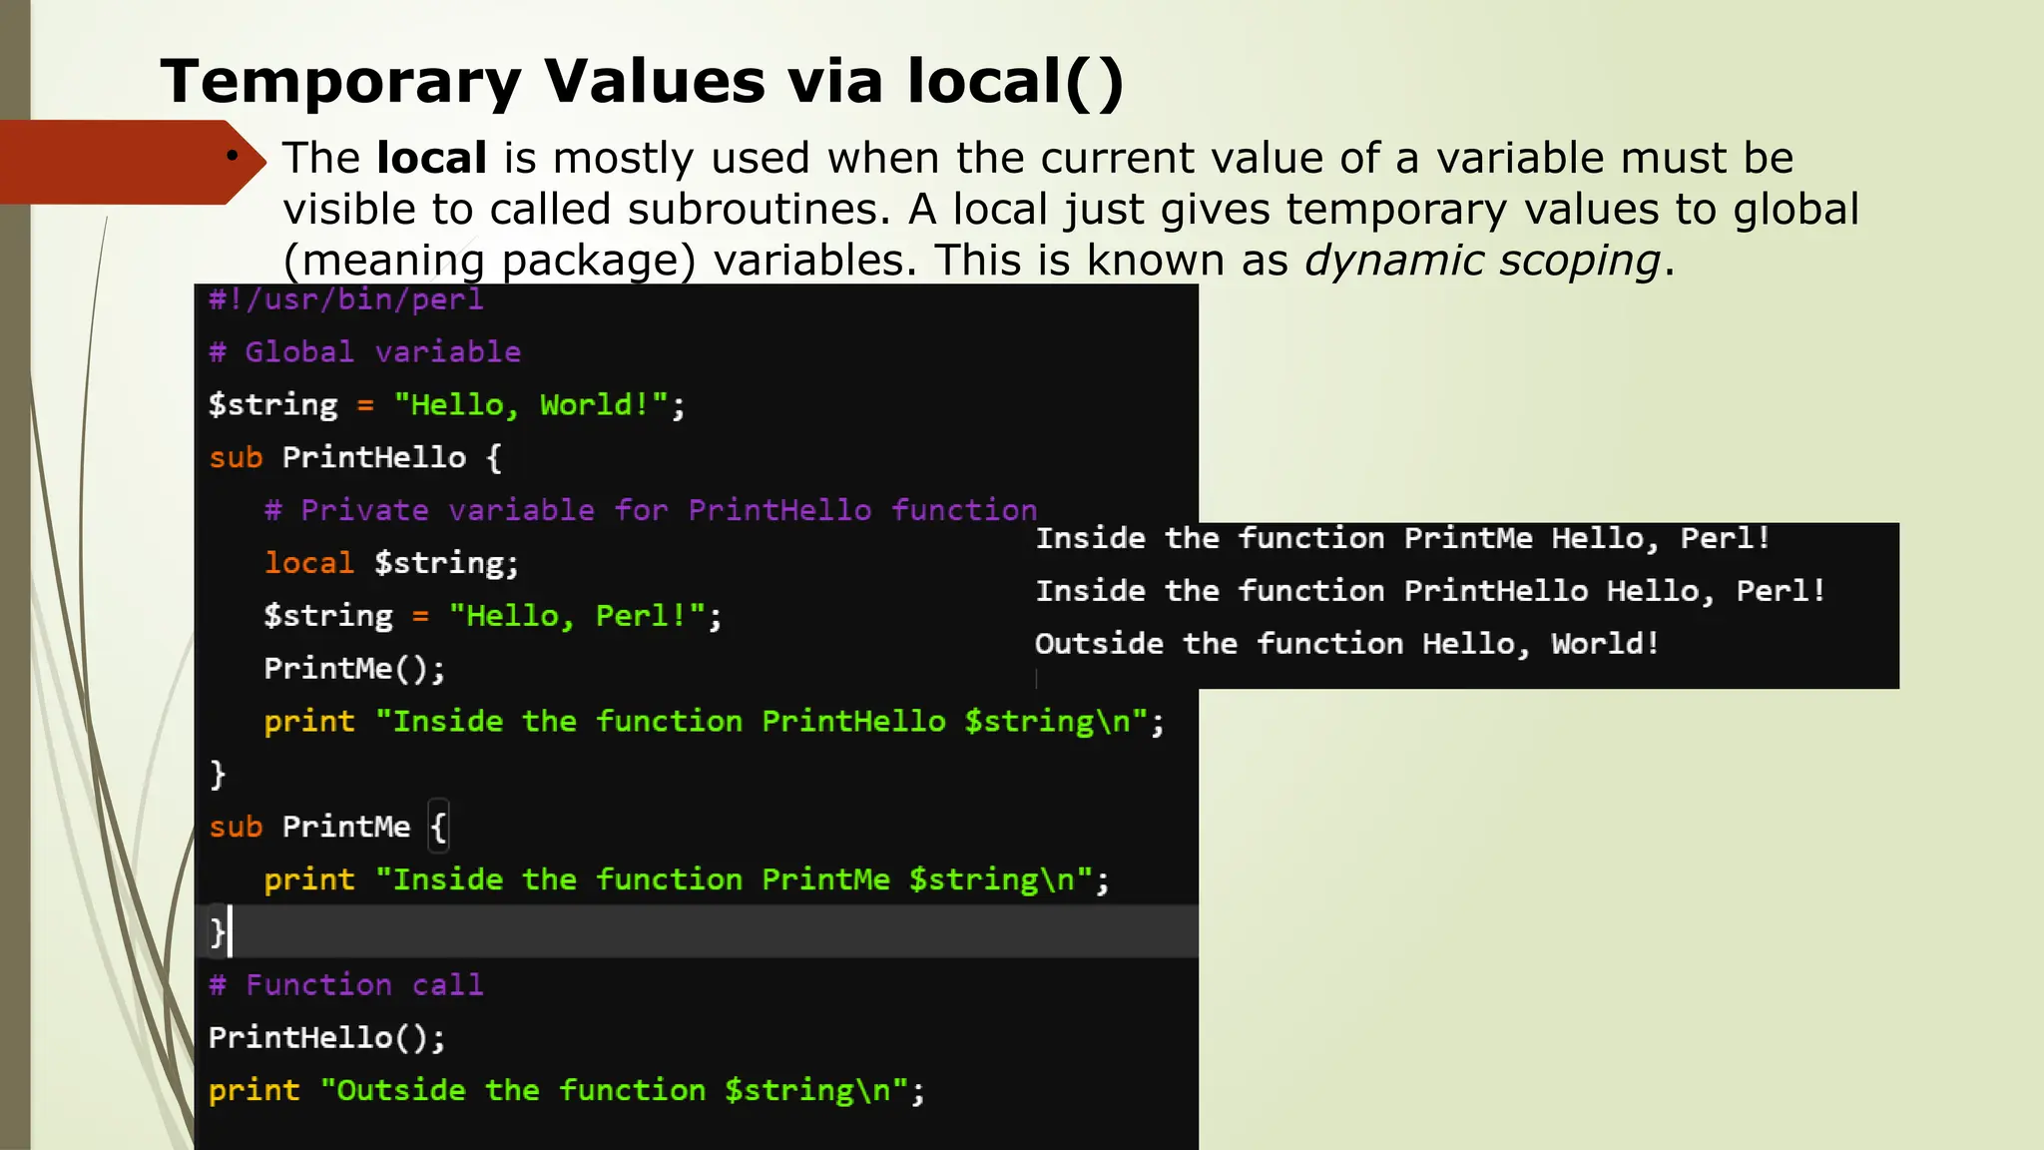Click the shebang line '#!/usr/bin/perl'

click(x=346, y=299)
